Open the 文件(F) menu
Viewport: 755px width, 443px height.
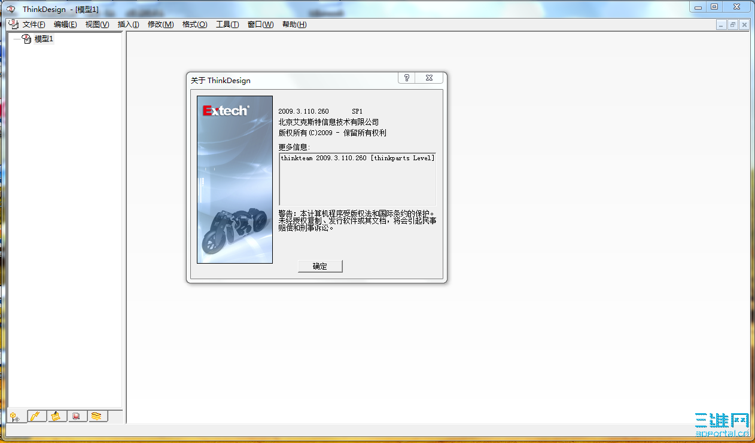coord(34,25)
